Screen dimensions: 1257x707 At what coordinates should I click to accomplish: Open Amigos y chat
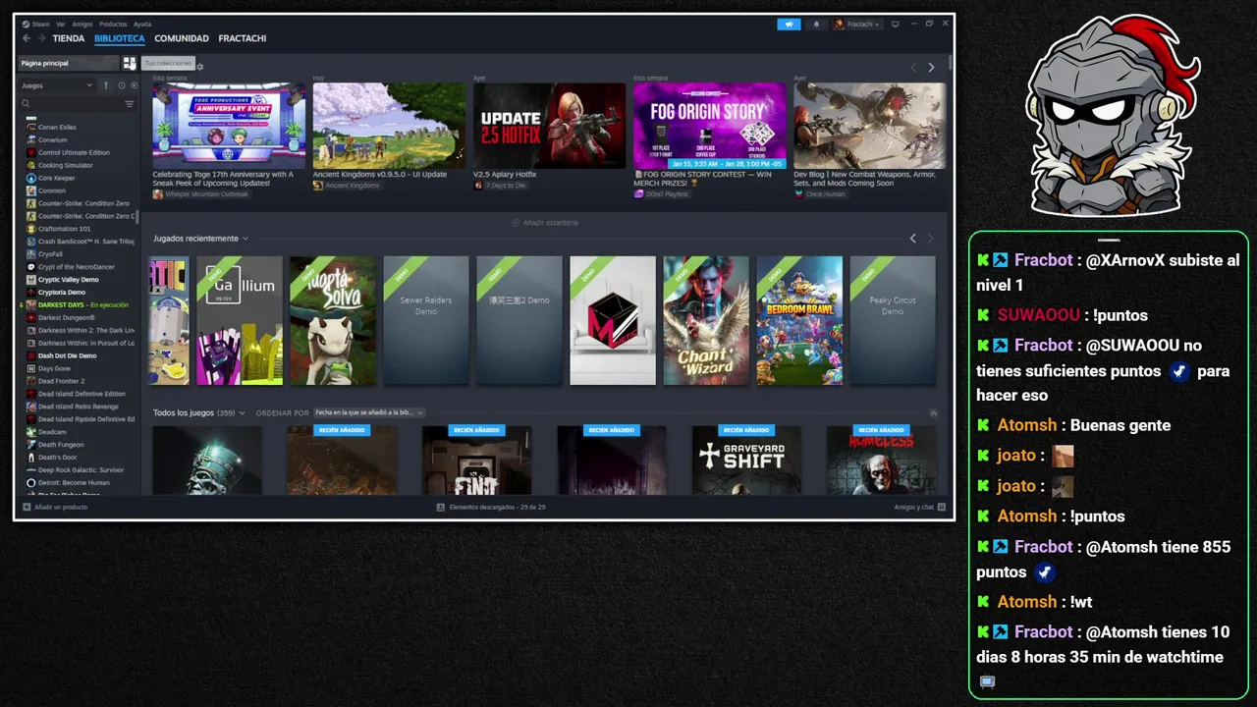click(920, 507)
